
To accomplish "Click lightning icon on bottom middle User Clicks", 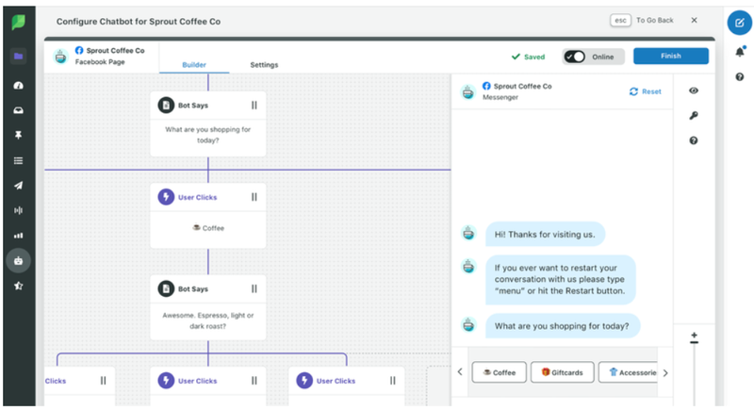I will [x=166, y=381].
